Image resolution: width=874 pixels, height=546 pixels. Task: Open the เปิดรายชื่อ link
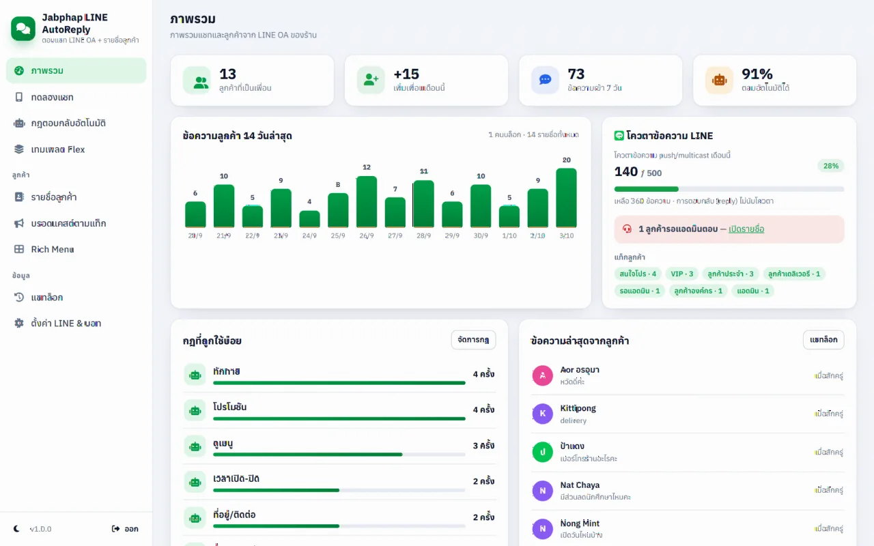[x=746, y=229]
